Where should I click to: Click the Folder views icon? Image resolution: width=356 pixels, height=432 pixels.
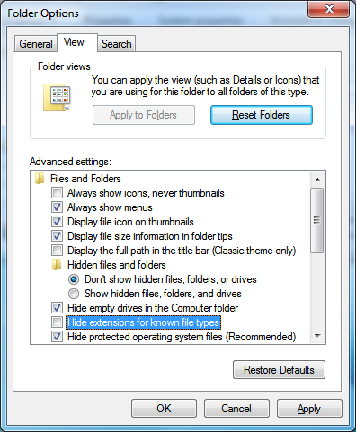tap(57, 98)
